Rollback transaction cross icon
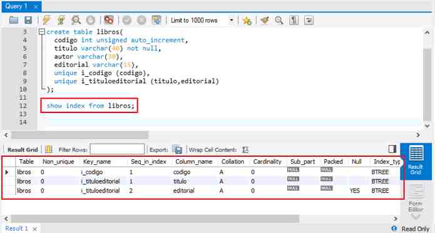 click(141, 20)
